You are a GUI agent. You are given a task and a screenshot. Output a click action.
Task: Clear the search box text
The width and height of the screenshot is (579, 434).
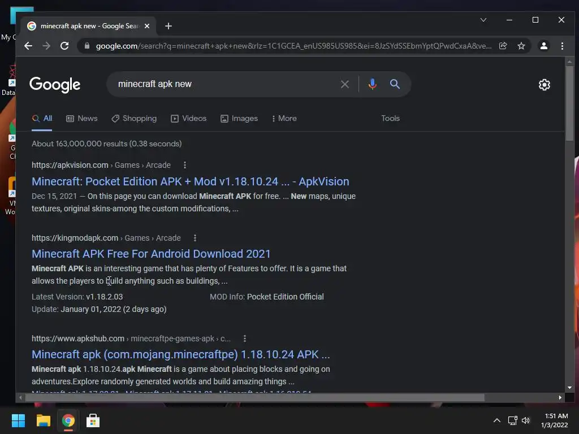click(344, 84)
